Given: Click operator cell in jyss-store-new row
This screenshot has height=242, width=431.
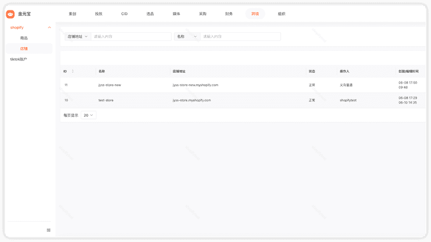Looking at the screenshot, I should (x=346, y=85).
